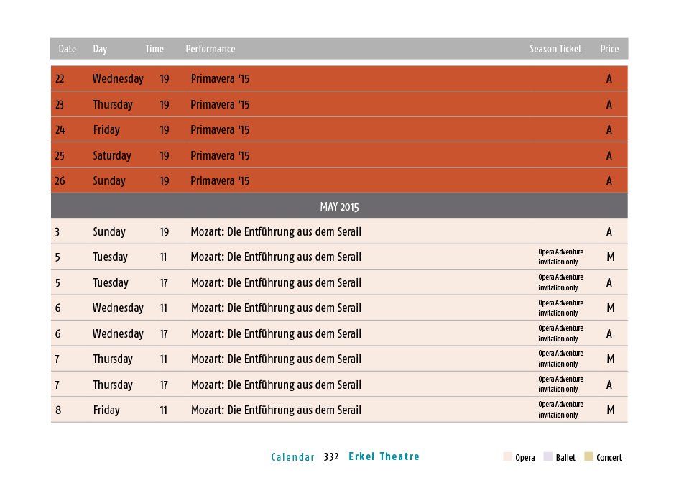Image resolution: width=679 pixels, height=488 pixels.
Task: Click the date 25 cell
Action: pos(60,155)
